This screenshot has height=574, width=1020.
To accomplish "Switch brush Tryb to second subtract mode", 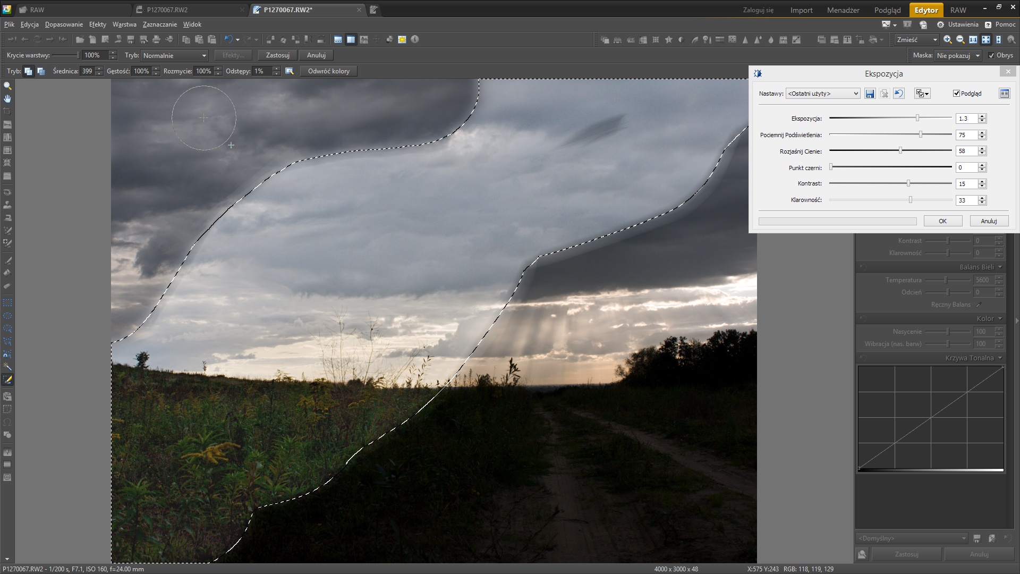I will coord(41,71).
